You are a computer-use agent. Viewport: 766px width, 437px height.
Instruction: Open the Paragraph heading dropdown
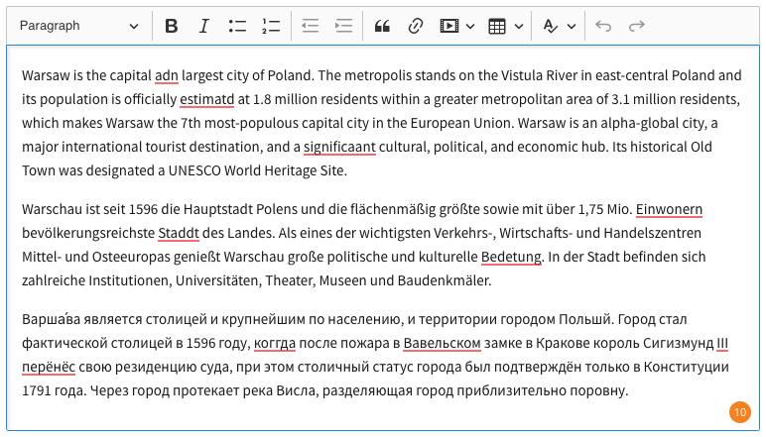(x=79, y=26)
